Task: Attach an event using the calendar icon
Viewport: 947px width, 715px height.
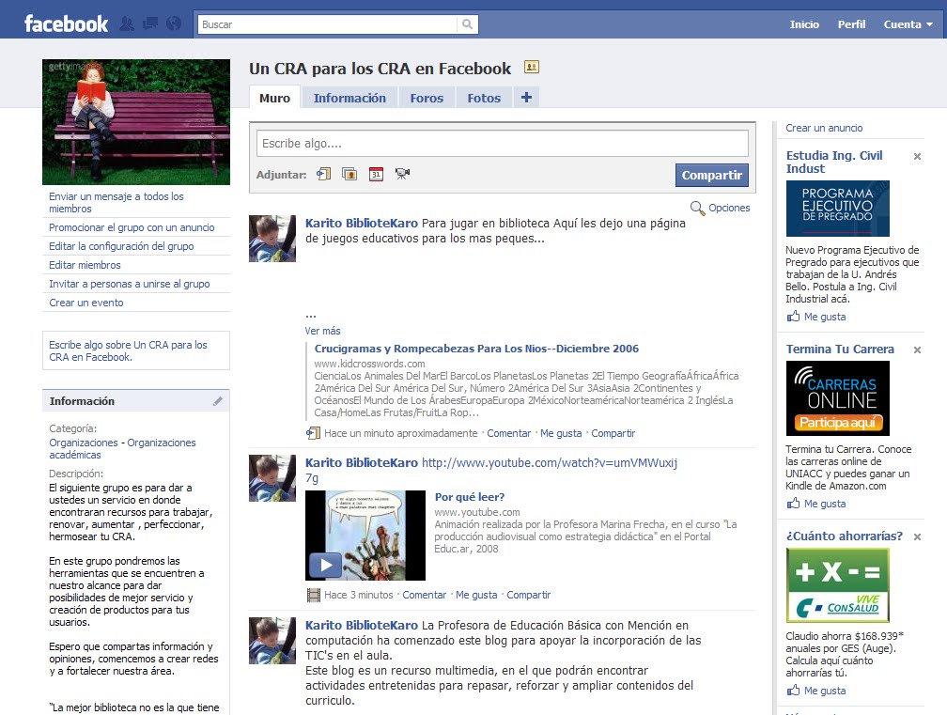Action: [x=376, y=174]
